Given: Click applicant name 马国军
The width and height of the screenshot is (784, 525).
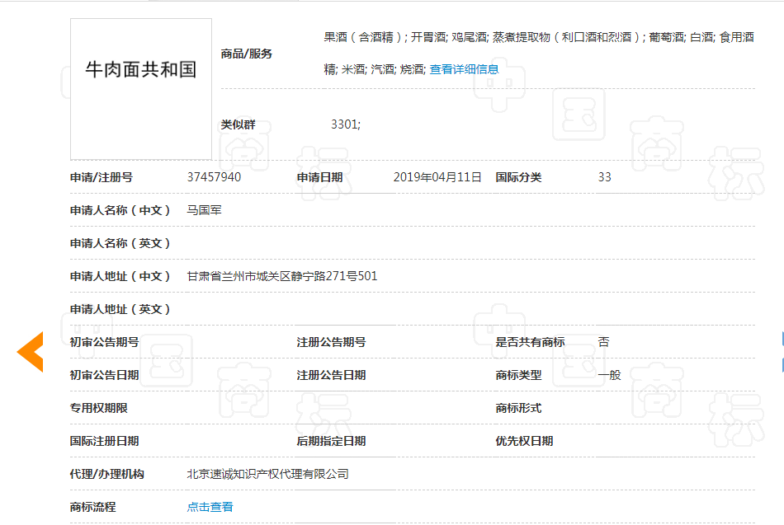Looking at the screenshot, I should [x=205, y=209].
